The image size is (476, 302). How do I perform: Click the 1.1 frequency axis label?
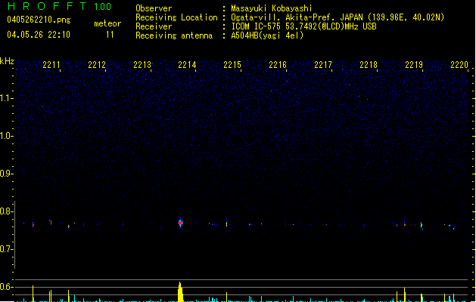click(6, 98)
